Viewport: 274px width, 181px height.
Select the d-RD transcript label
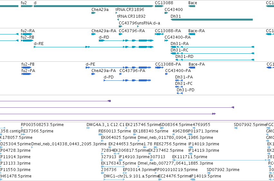[x=104, y=37]
